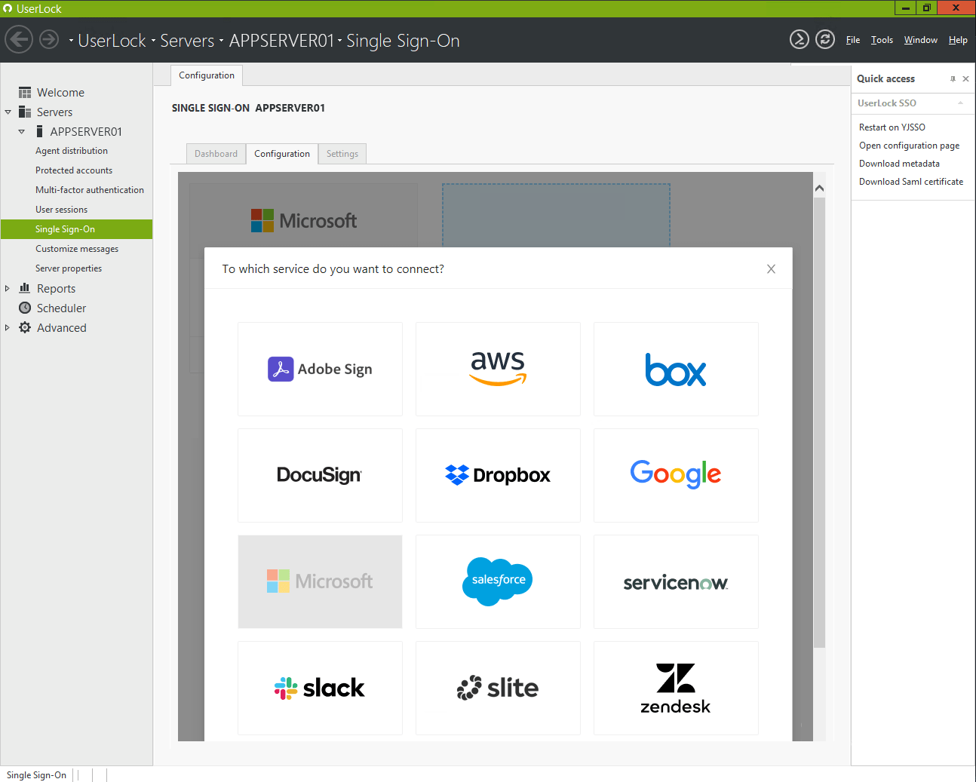Pick the Box service tile
Screen dimensions: 976x782
676,369
